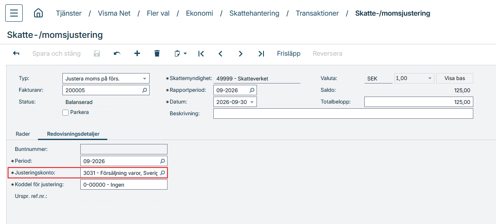Jump to last record icon
This screenshot has width=496, height=224.
[261, 53]
